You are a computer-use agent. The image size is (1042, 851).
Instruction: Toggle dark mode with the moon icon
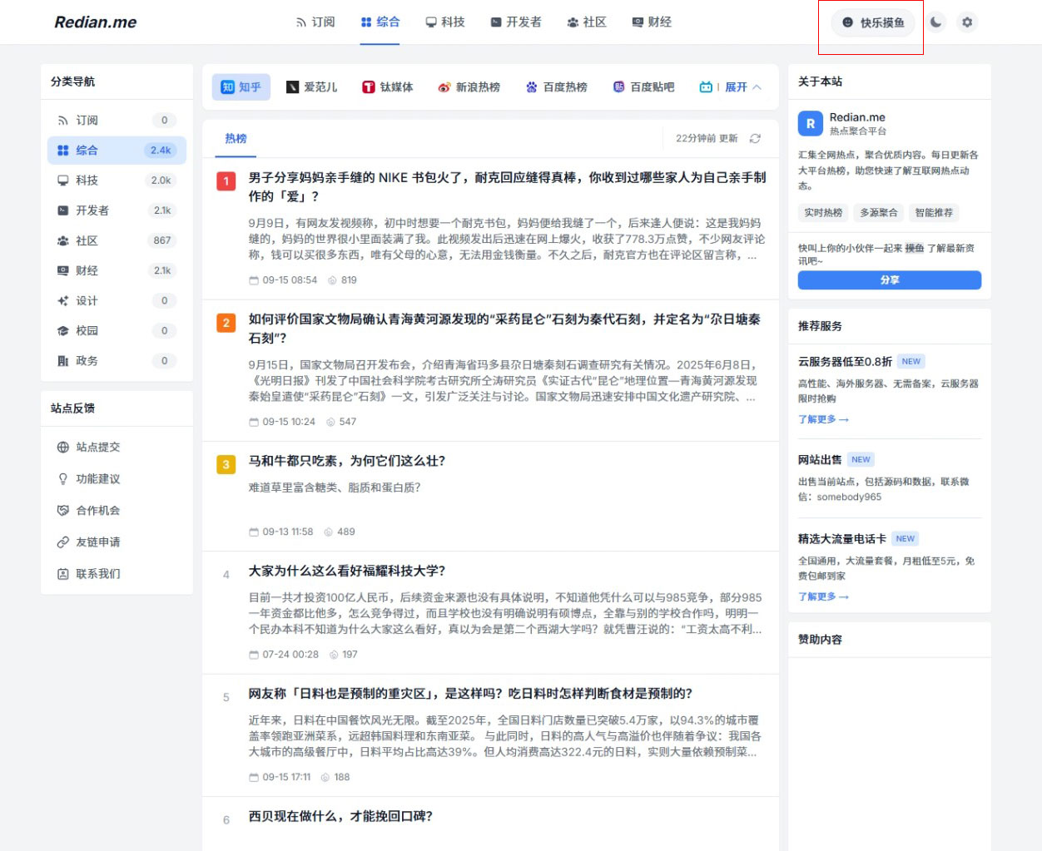click(x=935, y=22)
